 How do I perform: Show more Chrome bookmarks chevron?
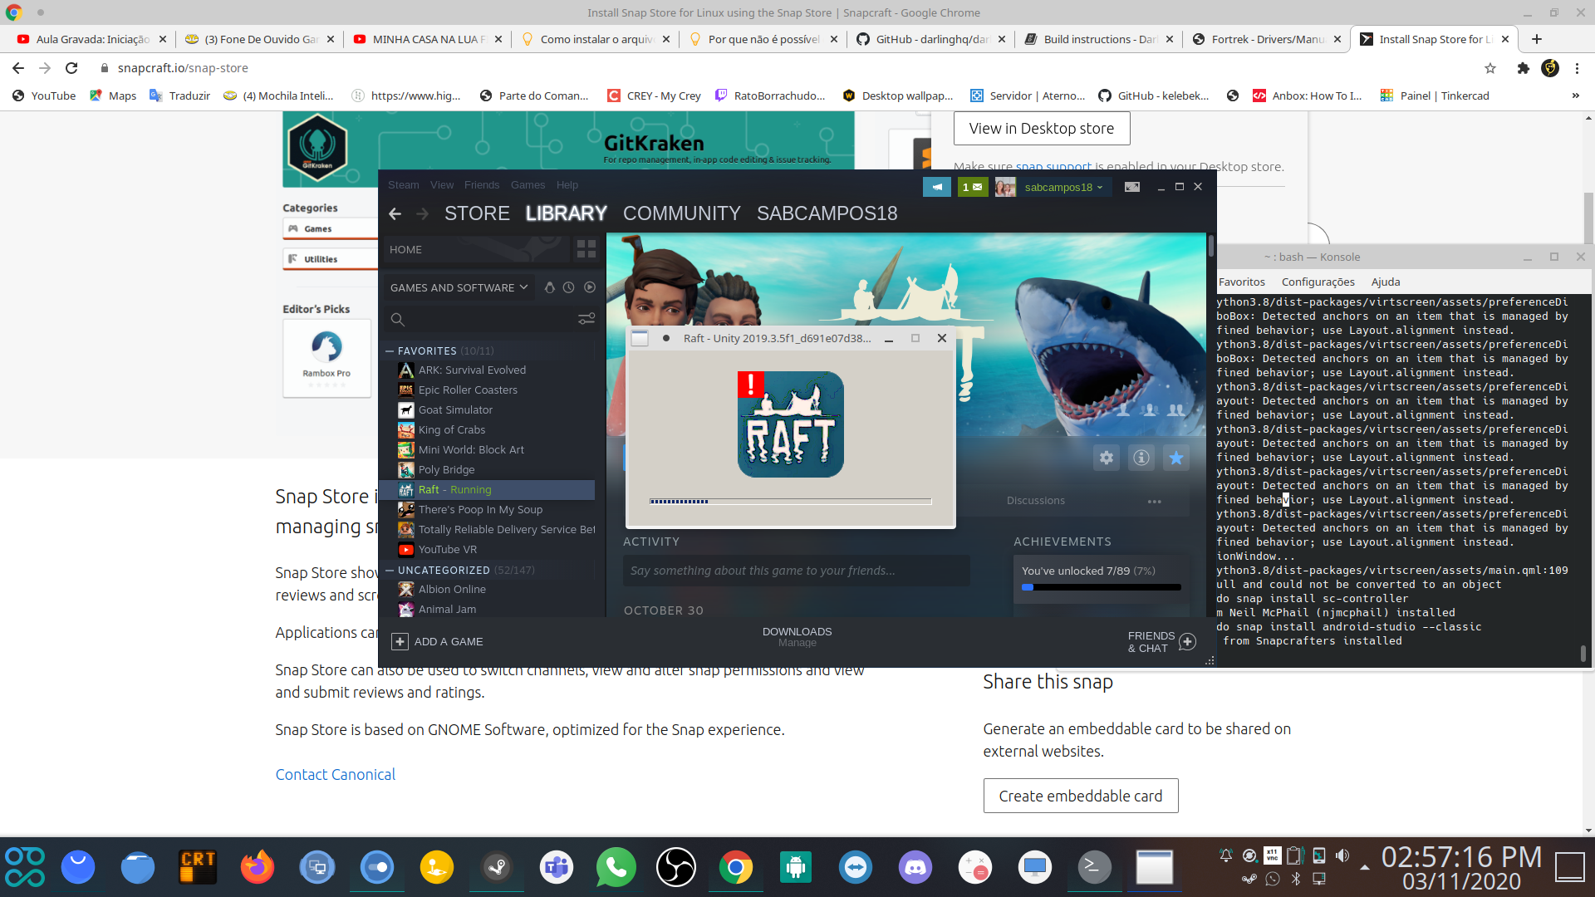[1575, 96]
